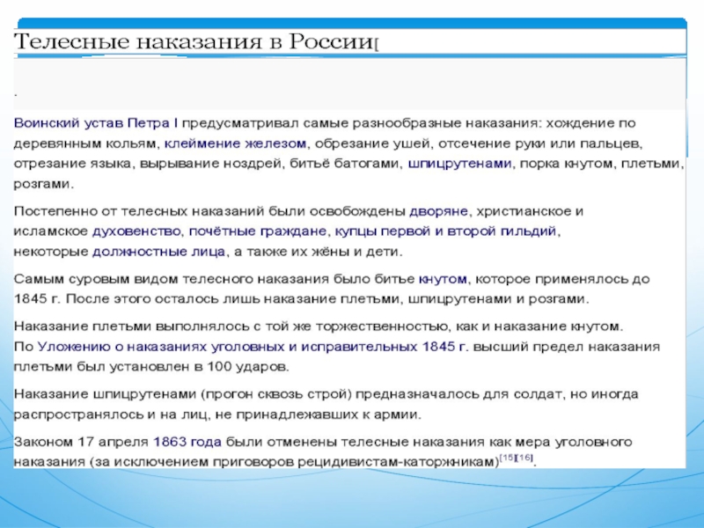Follow the 'духовенство' hyperlink
The width and height of the screenshot is (704, 528).
click(136, 231)
